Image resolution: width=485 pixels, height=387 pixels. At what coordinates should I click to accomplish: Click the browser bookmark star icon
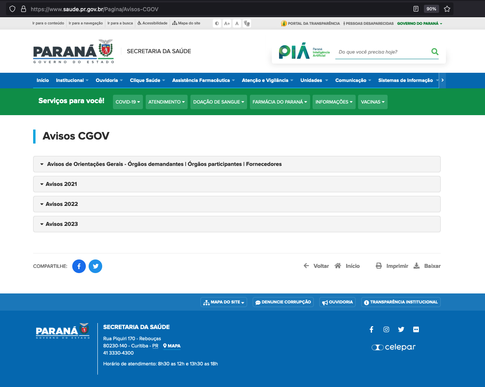point(447,9)
